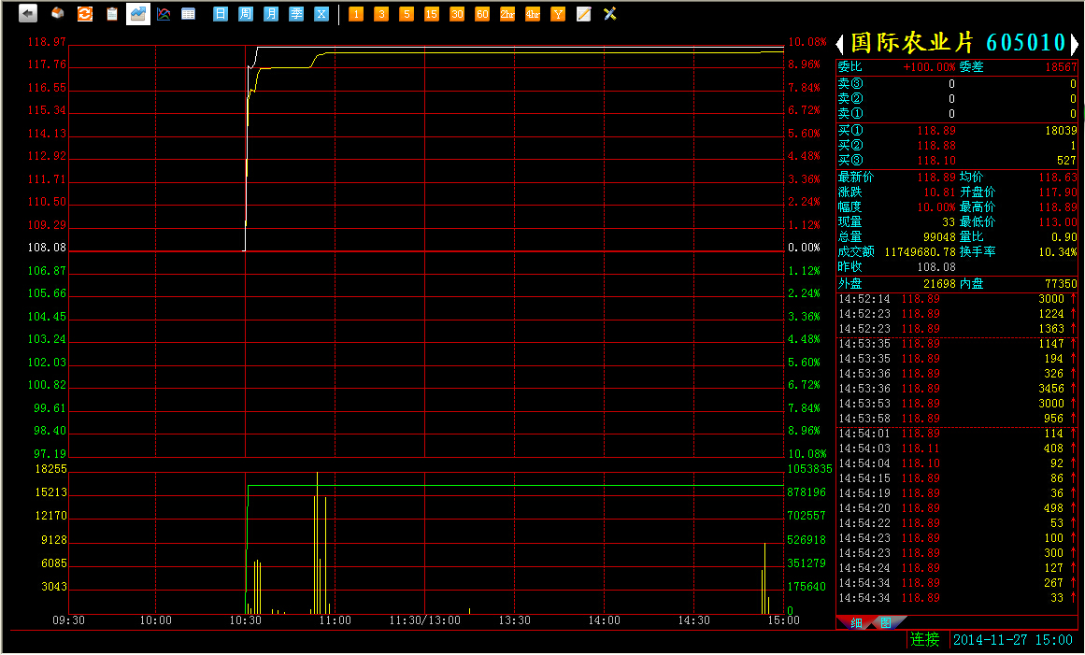
Task: Click the 连接 connection status
Action: 925,640
